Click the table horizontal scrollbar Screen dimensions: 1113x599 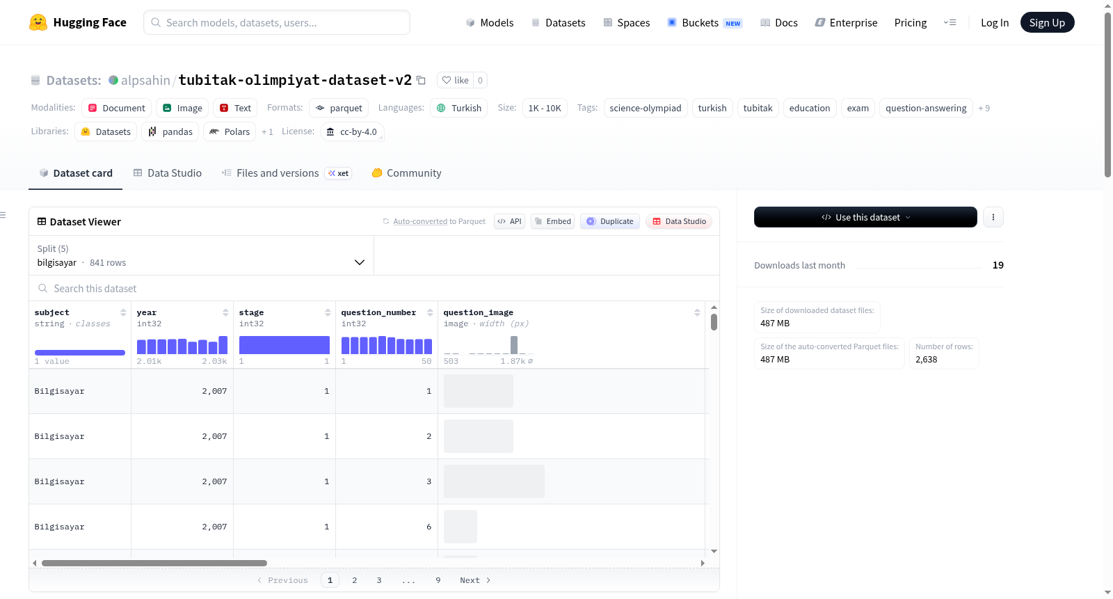tap(154, 563)
